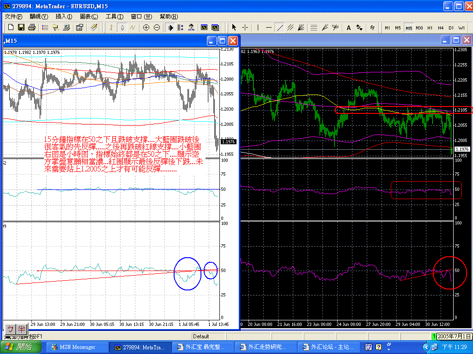This screenshot has width=473, height=354.
Task: Expand hidden system tray icons arrow
Action: click(x=426, y=348)
